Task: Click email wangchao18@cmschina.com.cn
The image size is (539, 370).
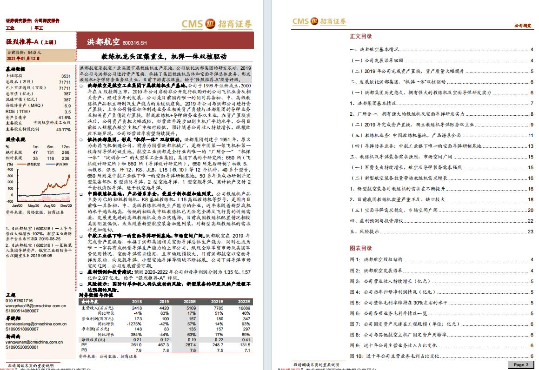Action: pyautogui.click(x=36, y=306)
